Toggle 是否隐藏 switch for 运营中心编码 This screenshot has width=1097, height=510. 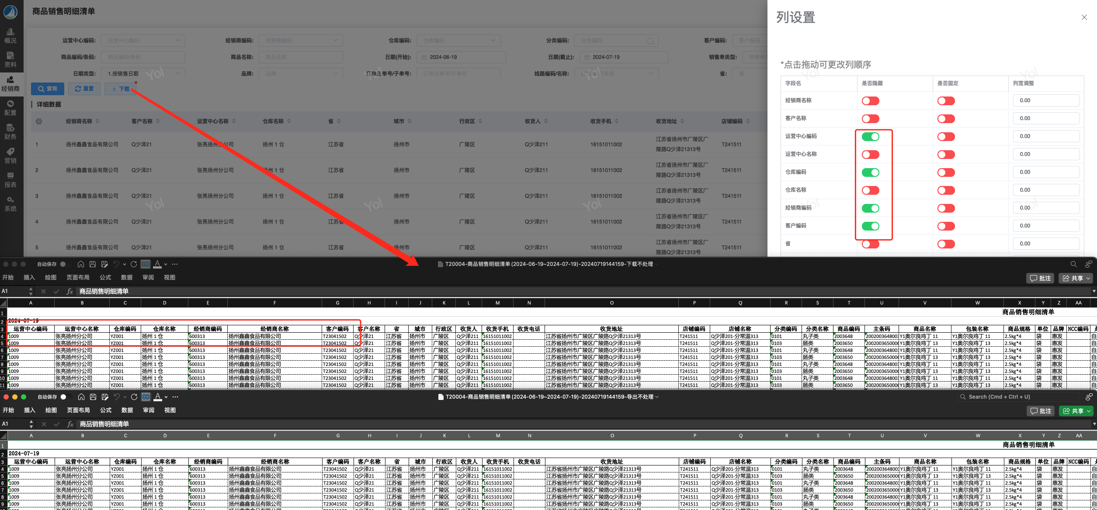(870, 137)
